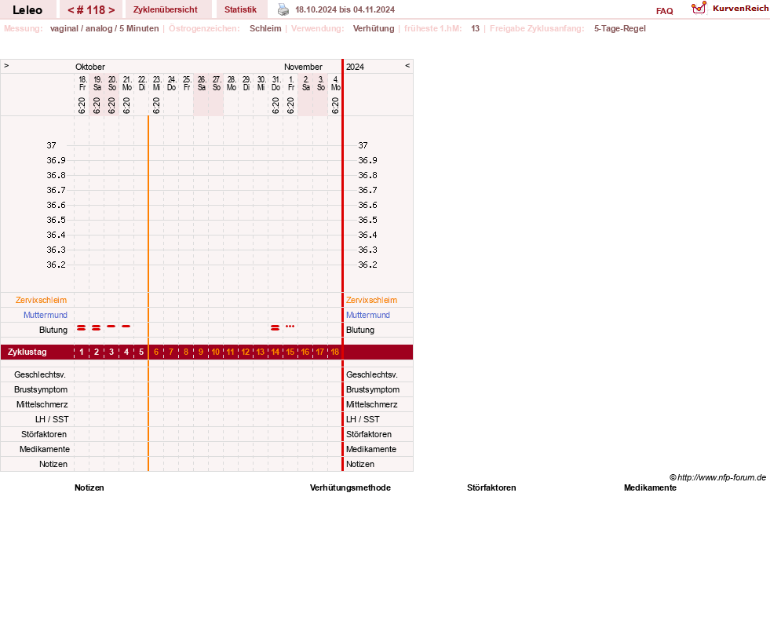
Task: Click the bold Störfaktoren heading below the chart
Action: [x=491, y=487]
